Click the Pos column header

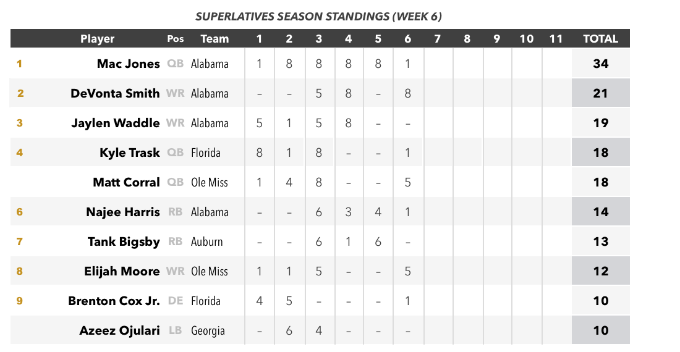[175, 39]
